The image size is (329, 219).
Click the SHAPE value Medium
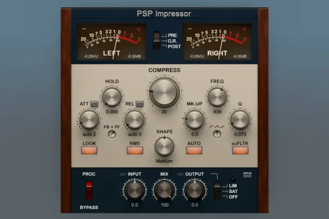(164, 161)
